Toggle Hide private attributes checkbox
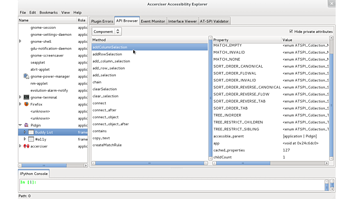The width and height of the screenshot is (354, 199). coord(291,32)
